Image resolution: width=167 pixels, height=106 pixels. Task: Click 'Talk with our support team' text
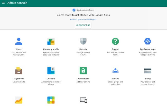(x=115, y=54)
